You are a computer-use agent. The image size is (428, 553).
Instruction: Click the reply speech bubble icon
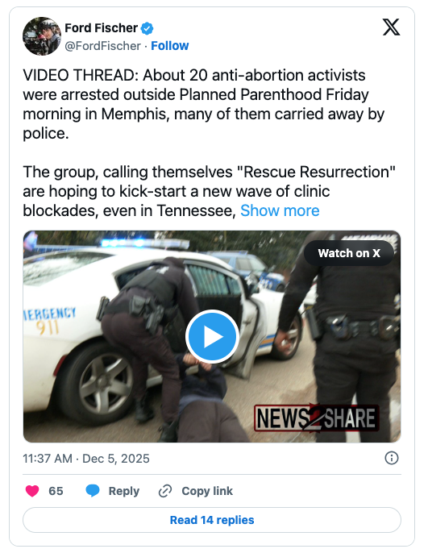coord(93,491)
